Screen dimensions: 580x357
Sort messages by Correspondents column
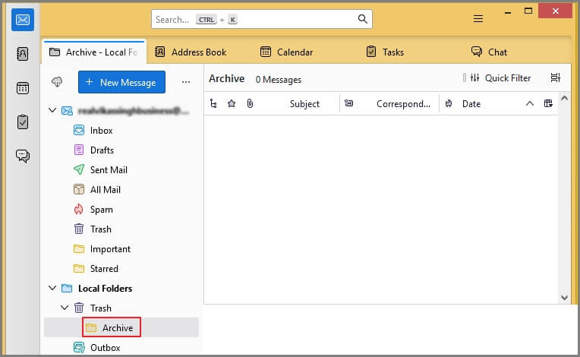[403, 104]
